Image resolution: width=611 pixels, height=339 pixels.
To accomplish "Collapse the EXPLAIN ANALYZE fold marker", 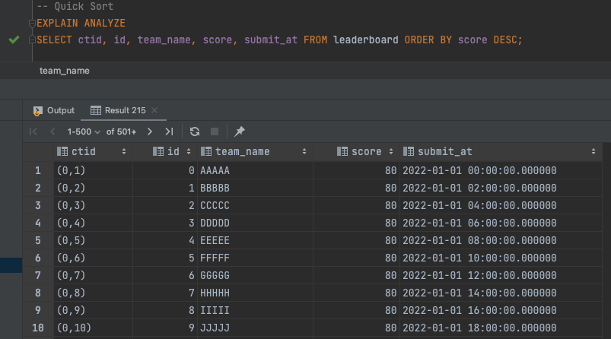I will (33, 24).
